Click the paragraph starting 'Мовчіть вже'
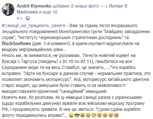The width and height of the screenshot is (153, 119). point(73,106)
